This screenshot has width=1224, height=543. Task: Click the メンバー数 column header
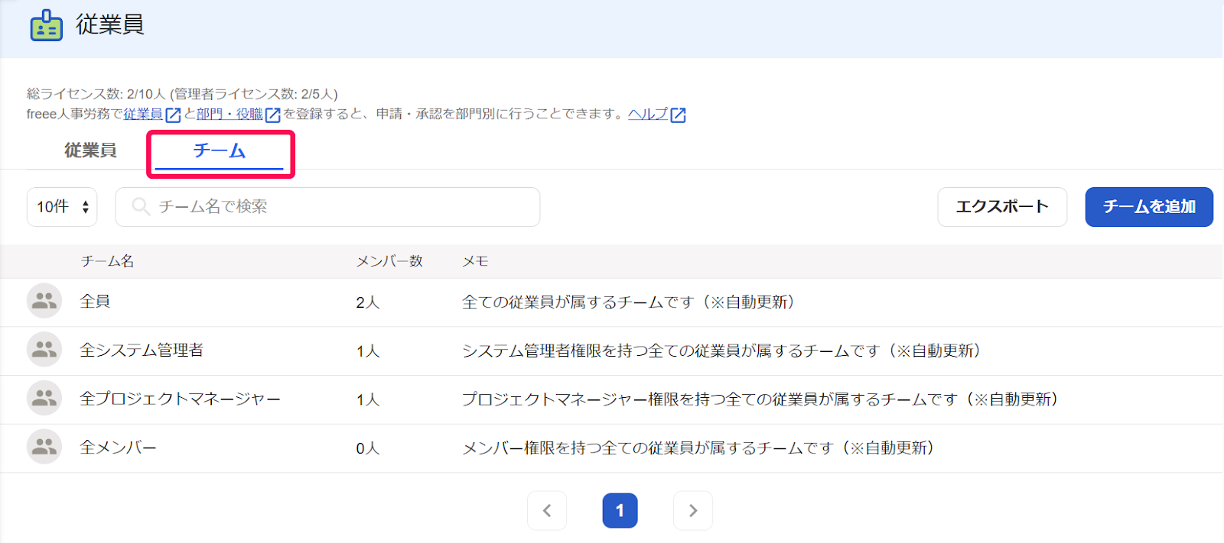click(389, 261)
